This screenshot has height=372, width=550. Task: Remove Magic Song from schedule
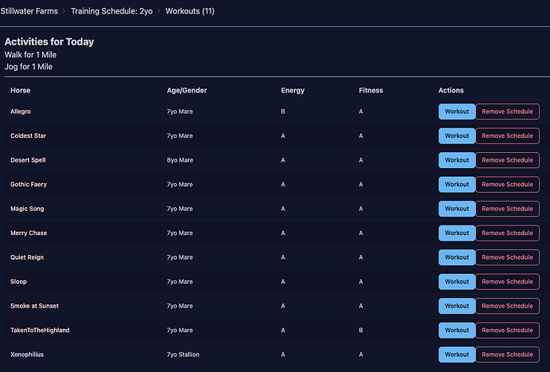[507, 209]
